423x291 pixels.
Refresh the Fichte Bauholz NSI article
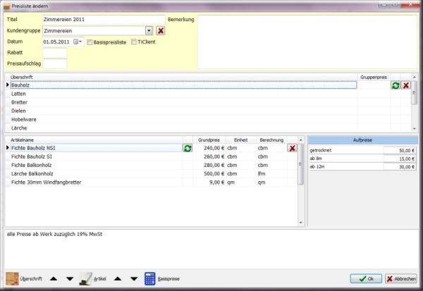(x=188, y=148)
